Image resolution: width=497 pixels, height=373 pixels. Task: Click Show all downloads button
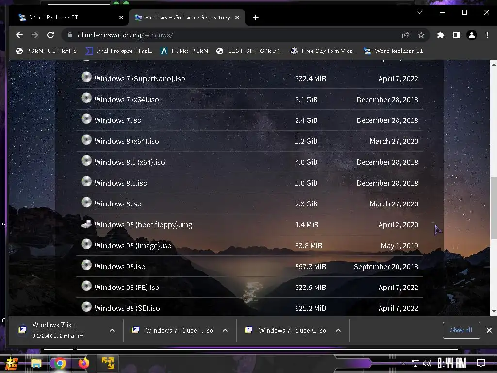[461, 330]
